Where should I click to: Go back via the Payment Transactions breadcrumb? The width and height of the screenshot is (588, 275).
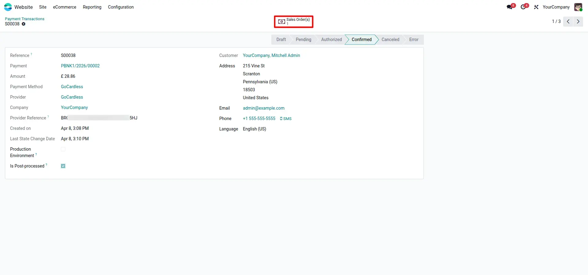(x=24, y=19)
